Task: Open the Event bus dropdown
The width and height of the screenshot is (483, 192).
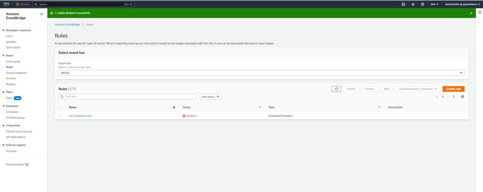Action: point(261,73)
